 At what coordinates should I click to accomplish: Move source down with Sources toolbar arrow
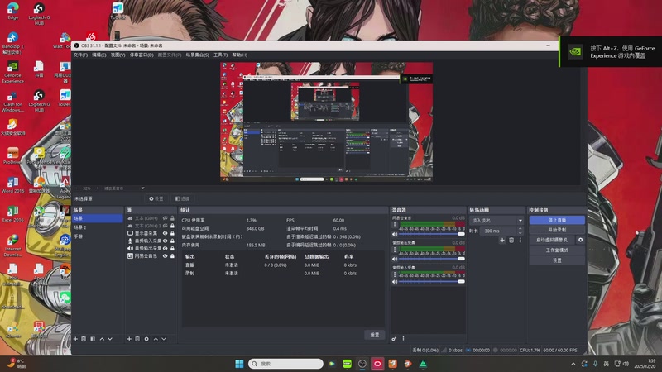[x=164, y=339]
